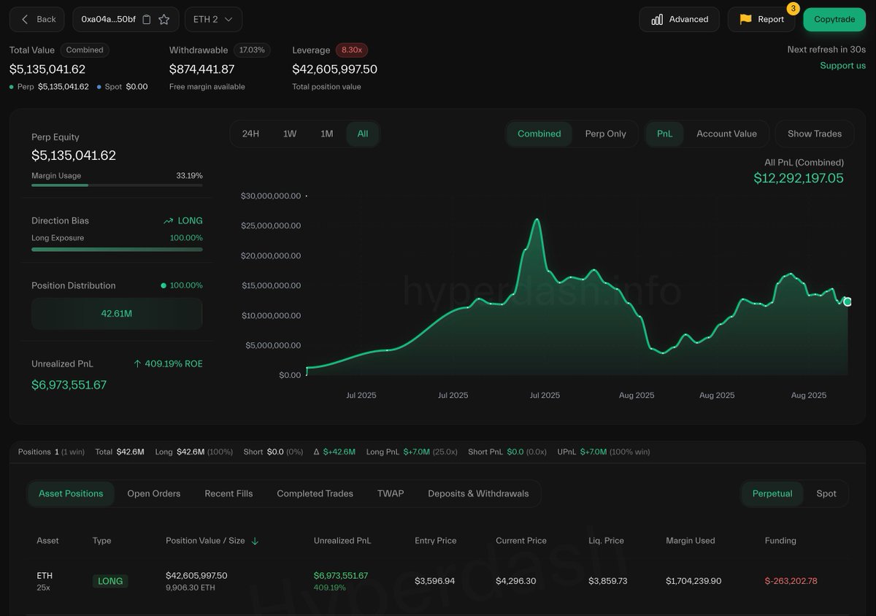Click margin used $1,704,239.90
876x616 pixels.
coord(693,581)
